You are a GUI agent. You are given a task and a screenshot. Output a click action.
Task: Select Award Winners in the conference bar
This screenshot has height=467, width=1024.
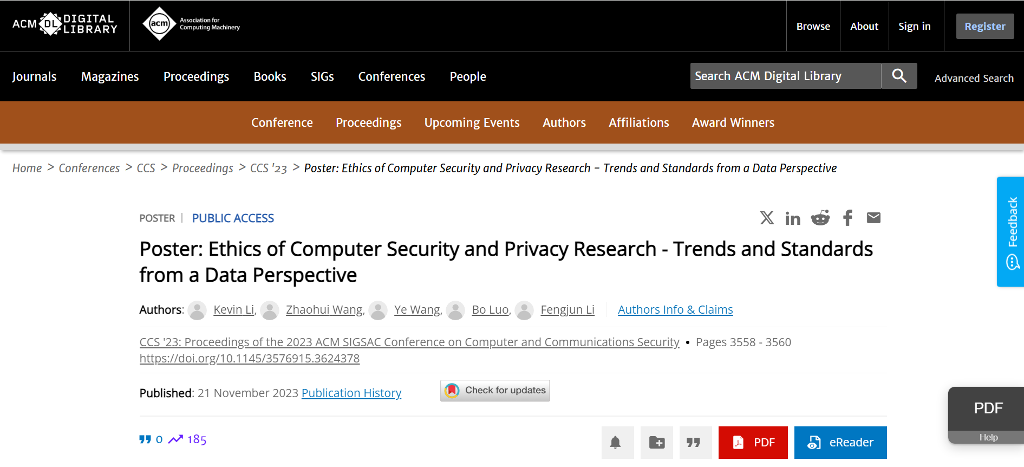[733, 122]
